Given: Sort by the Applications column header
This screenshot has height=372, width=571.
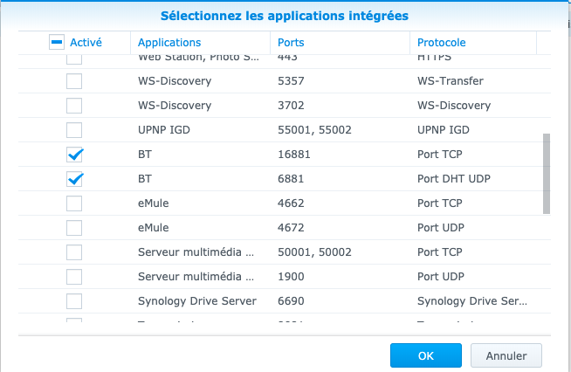Looking at the screenshot, I should [169, 42].
